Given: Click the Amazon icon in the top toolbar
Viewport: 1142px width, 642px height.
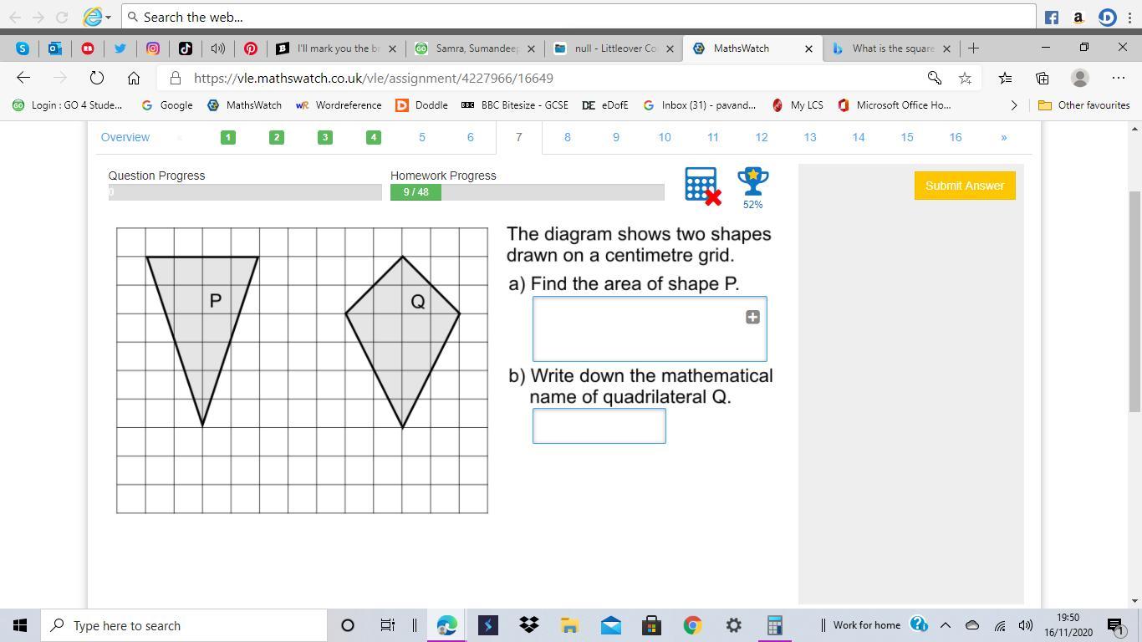Looking at the screenshot, I should (1078, 17).
